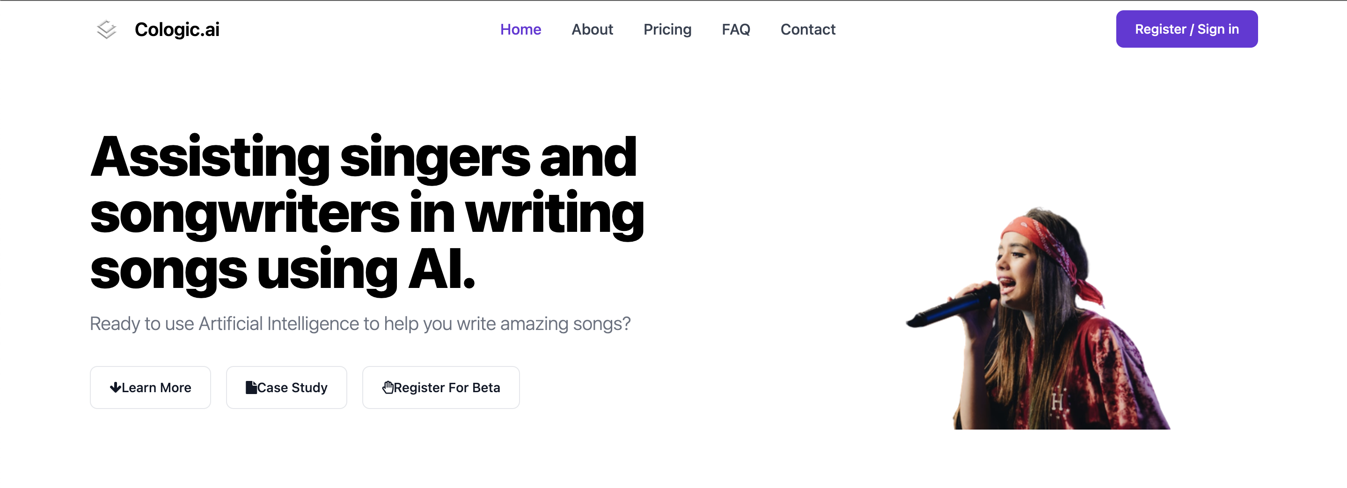Open the Contact page

(807, 30)
